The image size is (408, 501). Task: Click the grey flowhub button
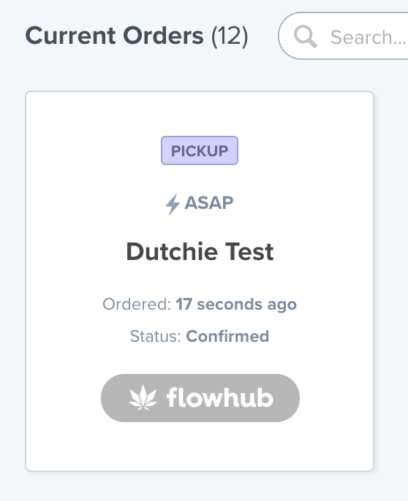click(x=200, y=398)
